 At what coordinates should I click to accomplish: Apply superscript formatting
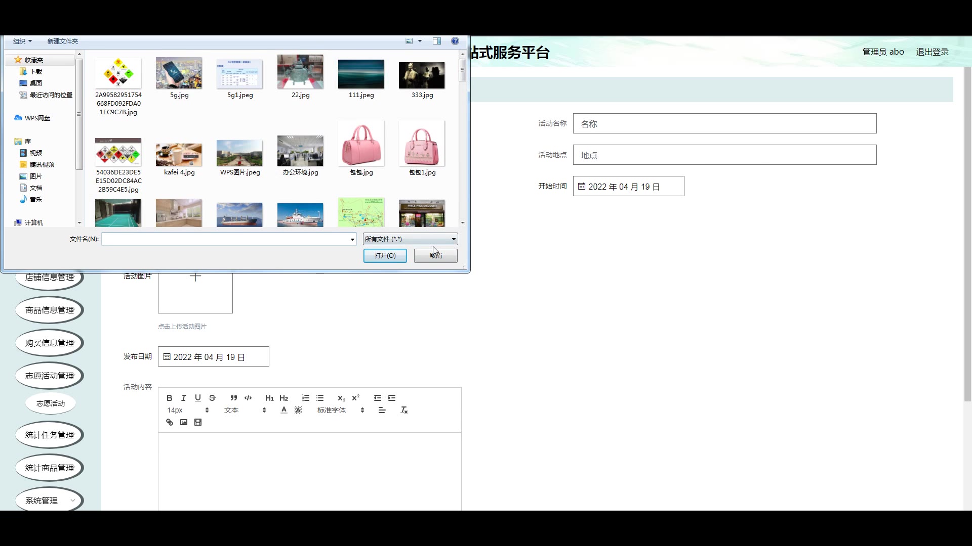click(356, 398)
